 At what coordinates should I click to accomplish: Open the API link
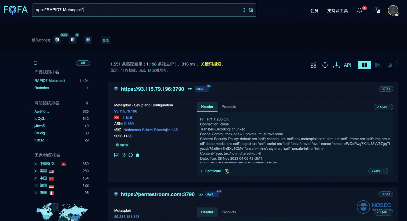pos(348,65)
